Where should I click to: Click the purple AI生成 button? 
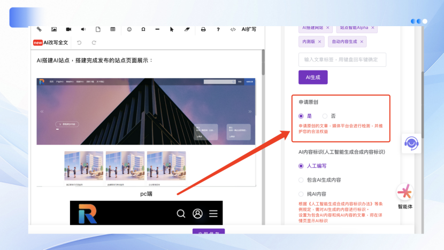pyautogui.click(x=313, y=77)
